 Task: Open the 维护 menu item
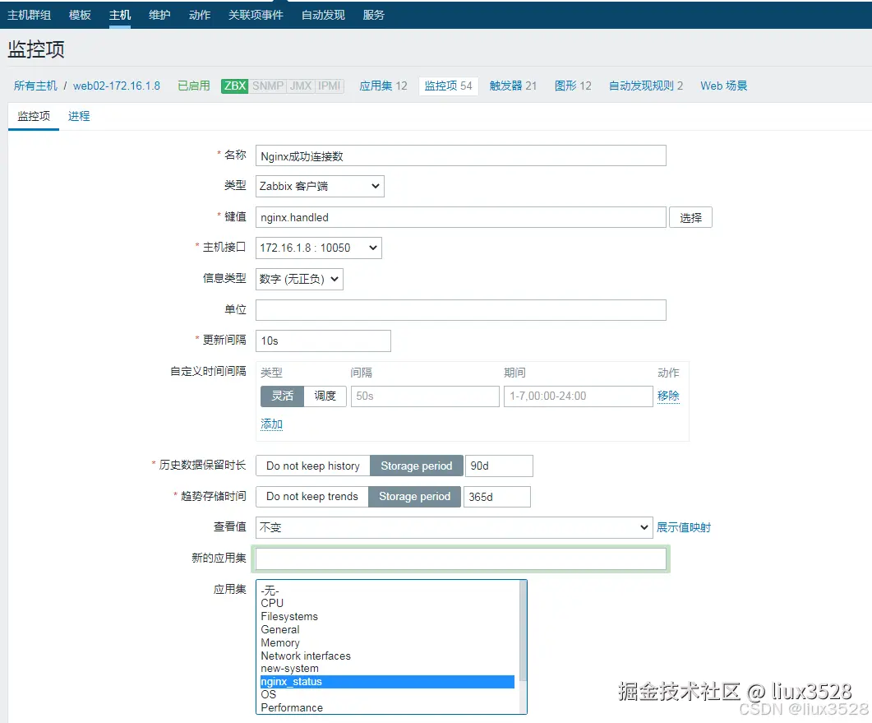pos(159,15)
